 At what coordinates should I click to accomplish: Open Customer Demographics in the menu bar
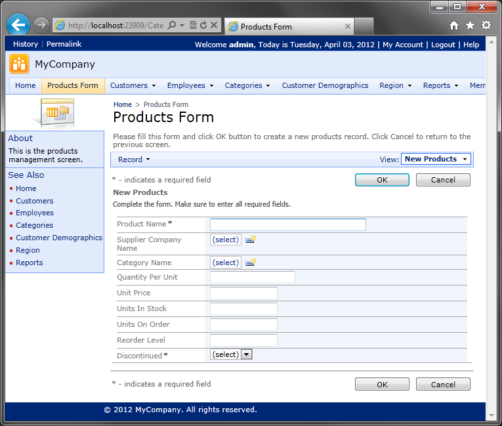click(325, 85)
